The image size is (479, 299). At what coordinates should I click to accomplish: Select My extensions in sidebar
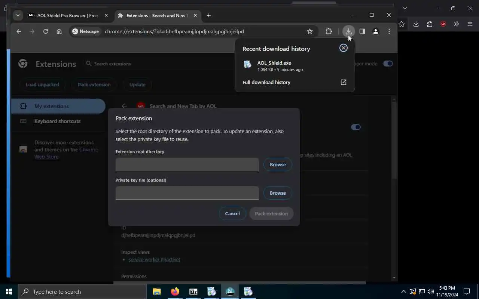(x=58, y=106)
